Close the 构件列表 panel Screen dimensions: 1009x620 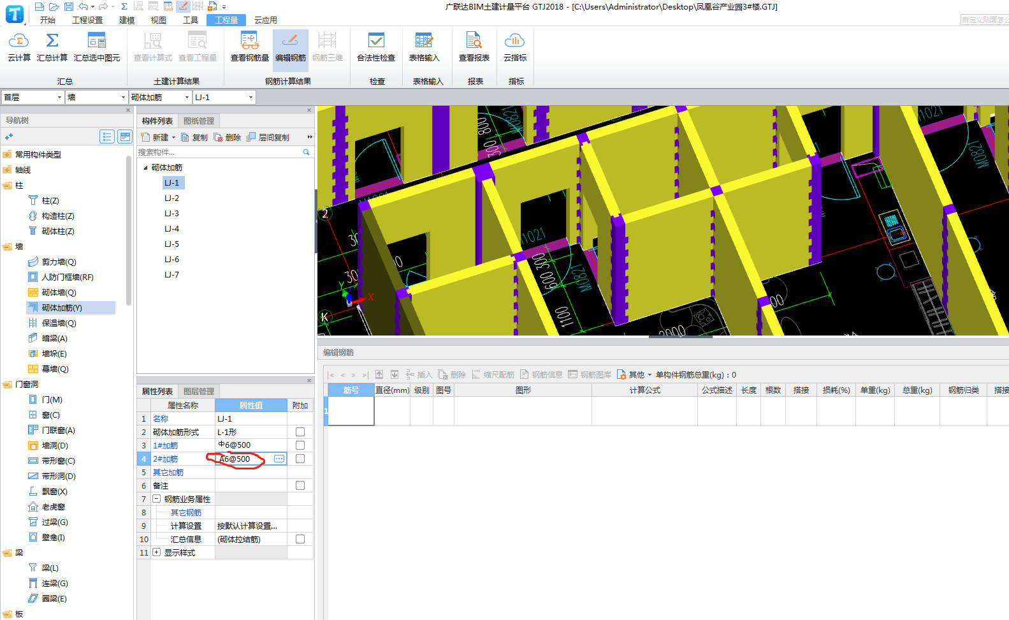[x=309, y=110]
